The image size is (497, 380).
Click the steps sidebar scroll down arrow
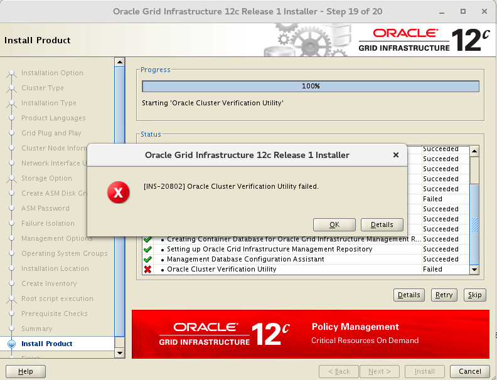pyautogui.click(x=119, y=353)
